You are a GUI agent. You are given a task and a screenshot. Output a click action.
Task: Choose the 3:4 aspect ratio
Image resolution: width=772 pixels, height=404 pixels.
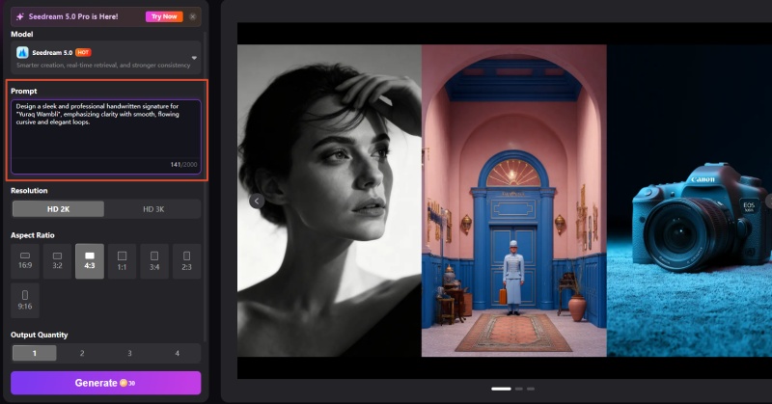point(154,260)
